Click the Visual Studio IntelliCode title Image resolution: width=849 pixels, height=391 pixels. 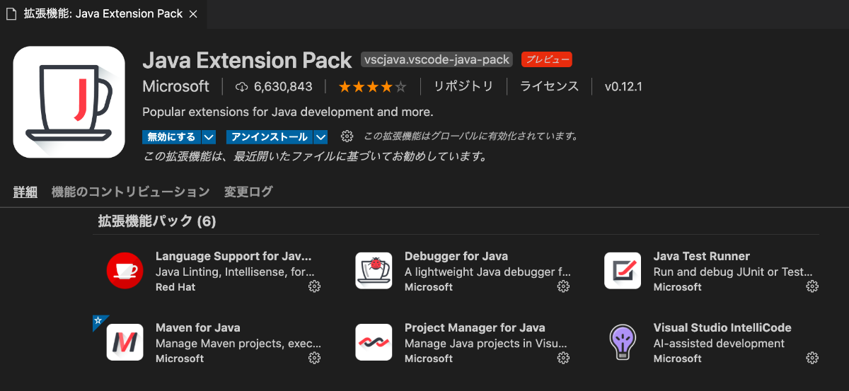coord(722,327)
